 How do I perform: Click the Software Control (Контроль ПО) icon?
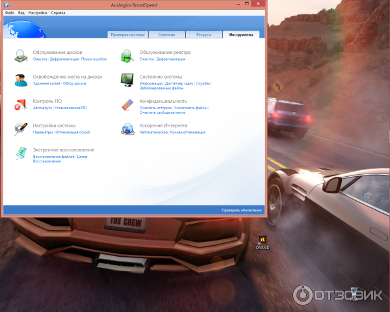click(21, 104)
